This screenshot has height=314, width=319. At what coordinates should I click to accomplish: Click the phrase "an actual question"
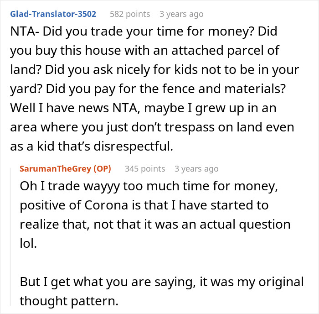[247, 225]
